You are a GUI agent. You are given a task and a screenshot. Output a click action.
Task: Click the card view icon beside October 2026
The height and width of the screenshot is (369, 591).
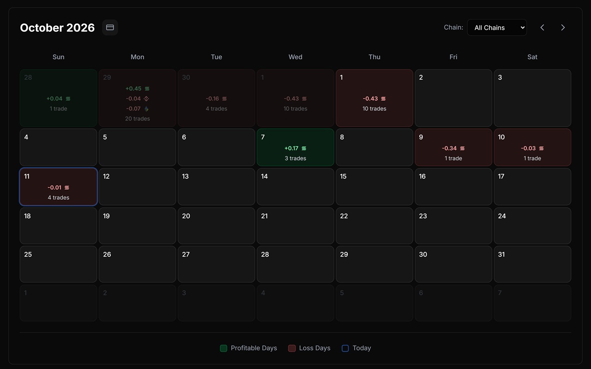tap(110, 28)
